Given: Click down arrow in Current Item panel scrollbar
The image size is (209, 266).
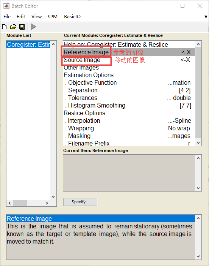Looking at the screenshot, I should (x=198, y=188).
